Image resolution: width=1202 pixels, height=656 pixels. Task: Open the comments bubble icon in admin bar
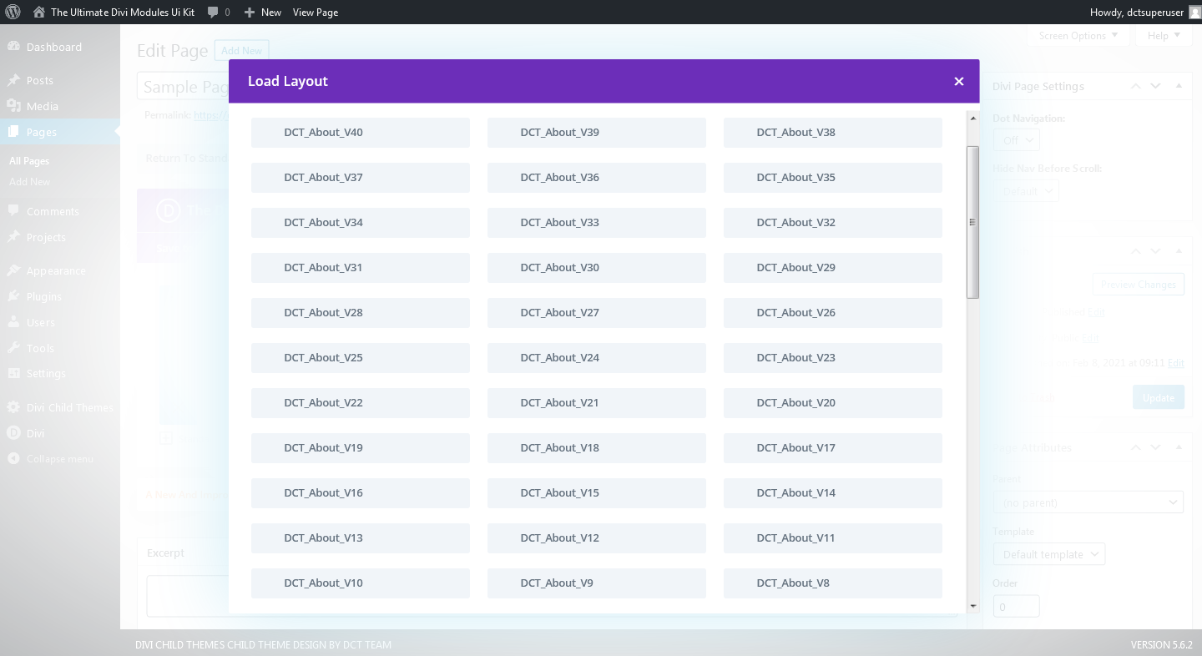click(214, 13)
